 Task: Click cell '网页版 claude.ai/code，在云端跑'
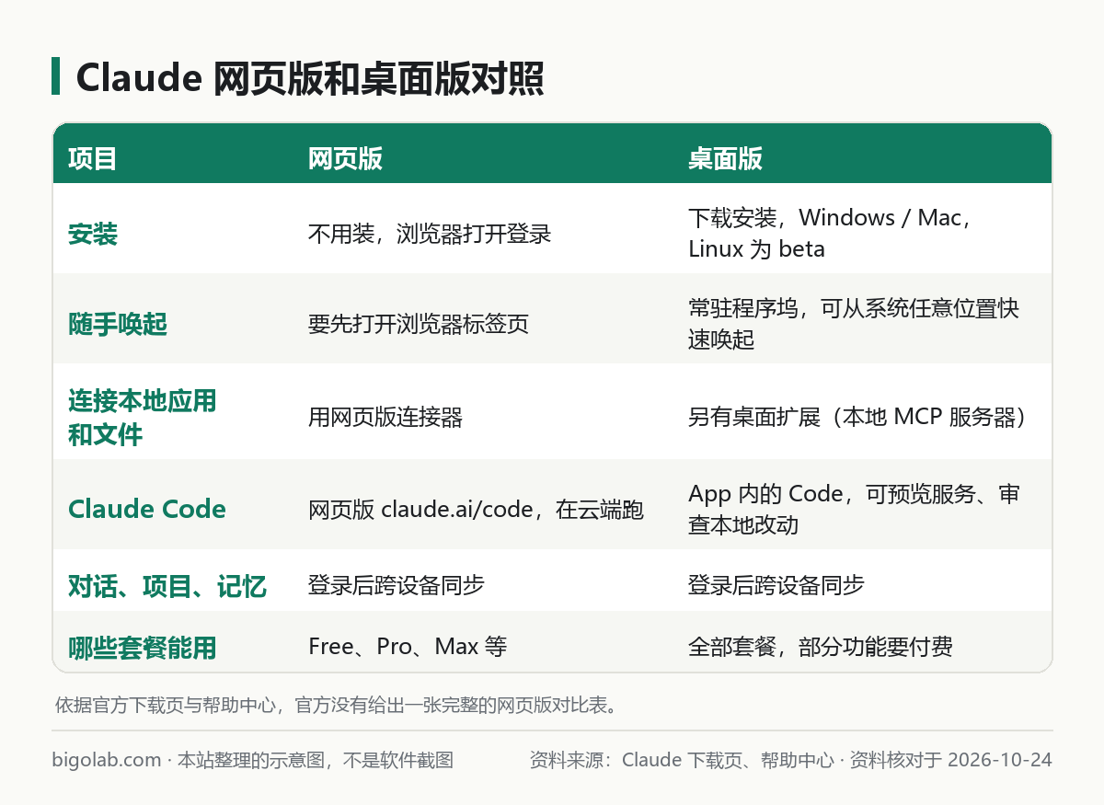[476, 510]
